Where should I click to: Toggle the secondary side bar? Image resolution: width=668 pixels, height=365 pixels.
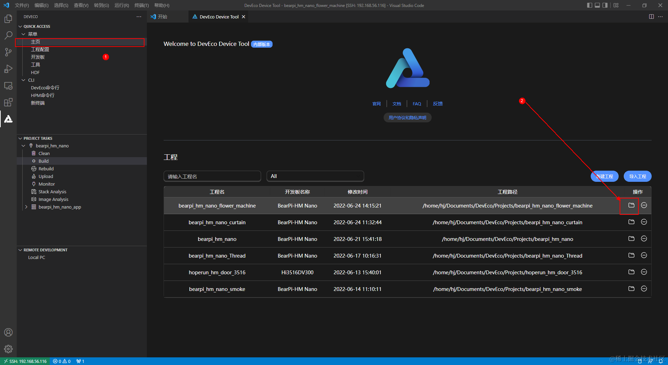[605, 5]
